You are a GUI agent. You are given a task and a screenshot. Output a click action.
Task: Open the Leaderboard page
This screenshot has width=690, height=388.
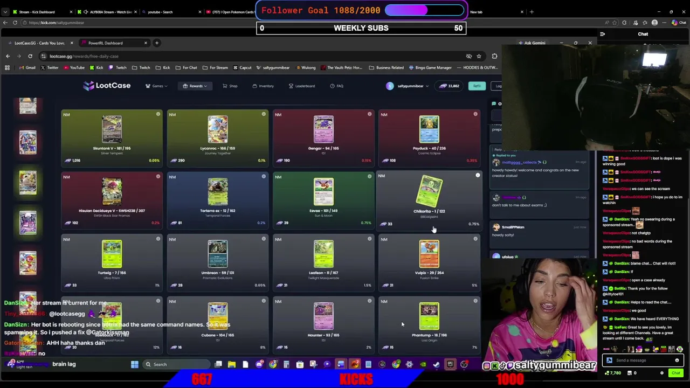(302, 86)
